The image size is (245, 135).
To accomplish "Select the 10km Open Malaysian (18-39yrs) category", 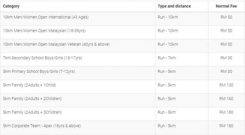I will [44, 31].
